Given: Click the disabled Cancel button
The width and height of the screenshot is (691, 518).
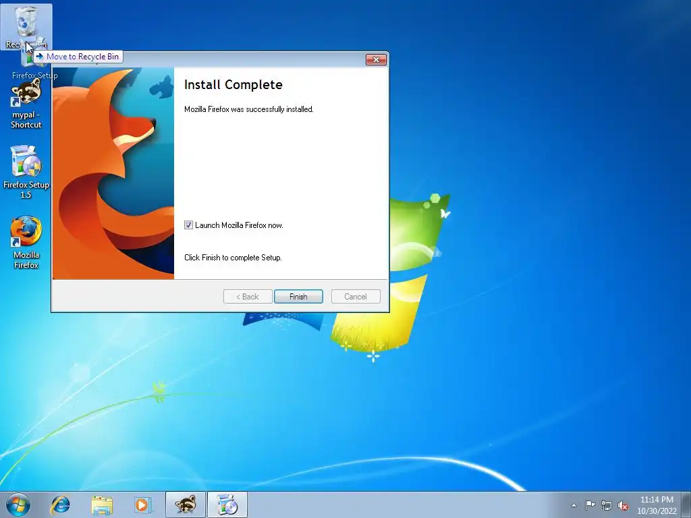Looking at the screenshot, I should (x=356, y=297).
